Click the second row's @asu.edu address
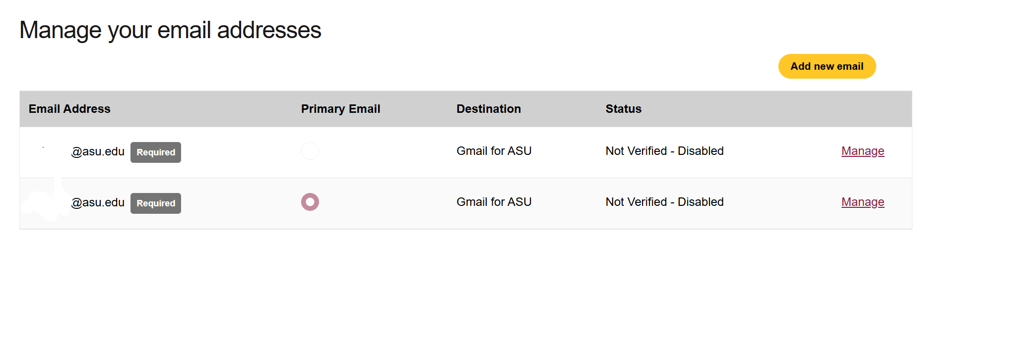 97,202
